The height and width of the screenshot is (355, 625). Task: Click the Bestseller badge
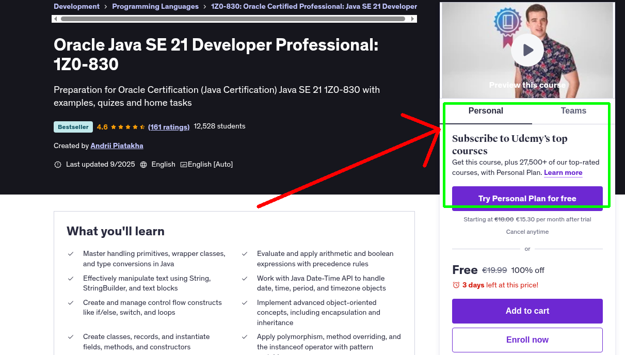click(x=73, y=127)
